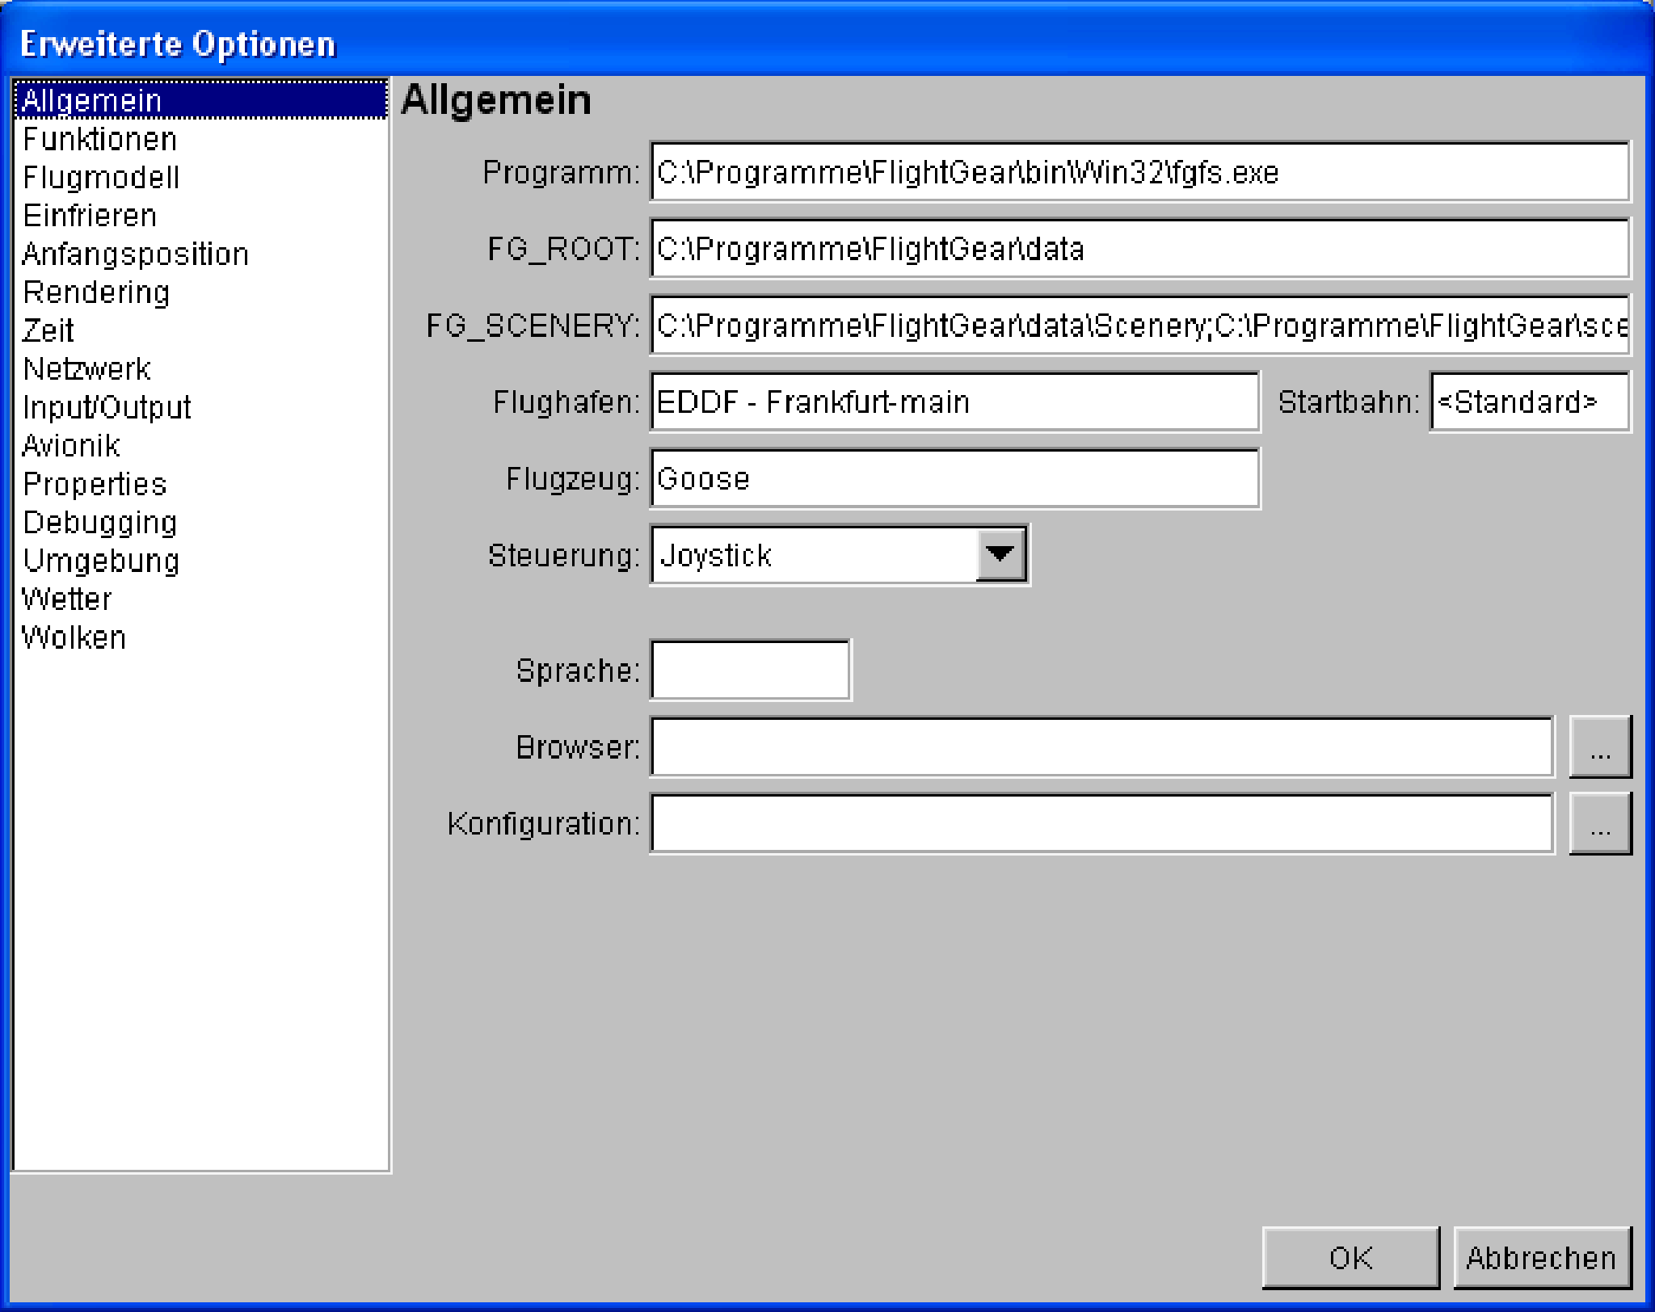Open the Steuerung dropdown arrow
The height and width of the screenshot is (1312, 1655).
1000,555
